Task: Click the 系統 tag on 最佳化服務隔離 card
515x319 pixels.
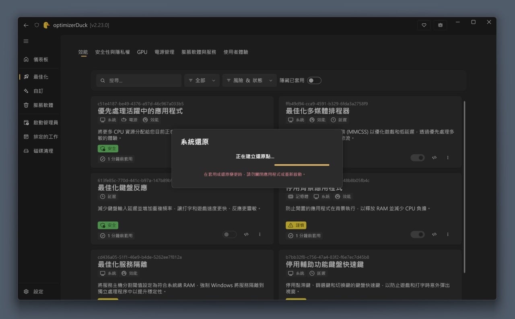Action: [x=108, y=273]
